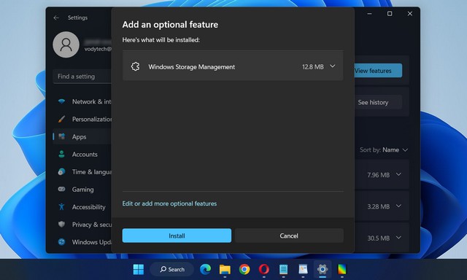Focus the Find a setting search box
This screenshot has height=280, width=467.
[82, 77]
